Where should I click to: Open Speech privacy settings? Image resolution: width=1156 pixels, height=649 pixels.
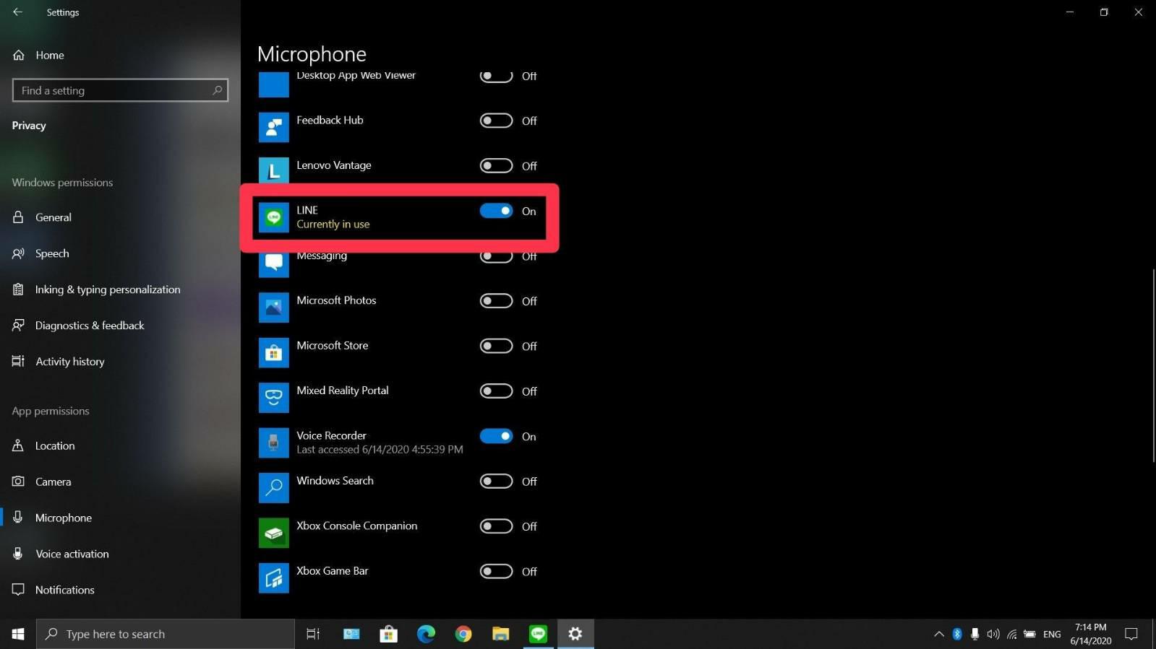click(120, 253)
